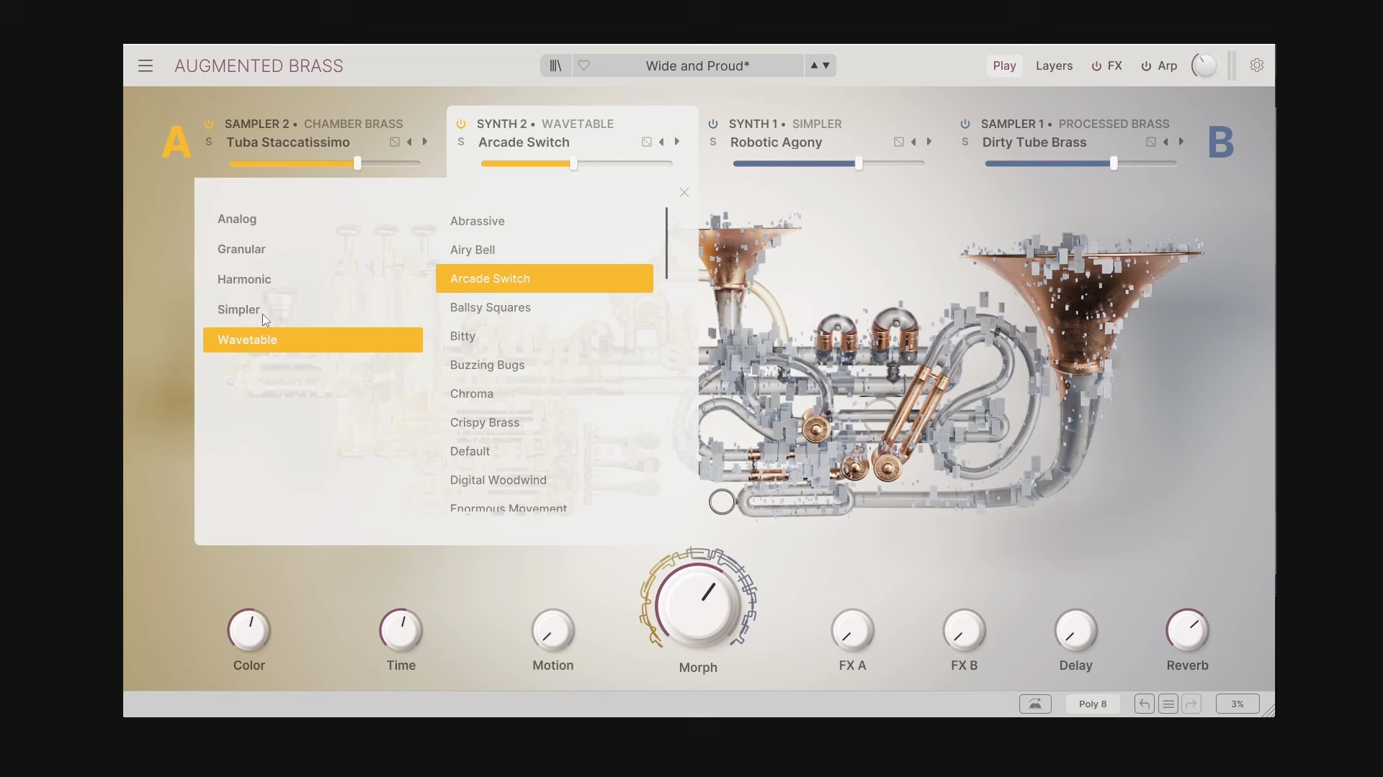Toggle the Arp section power
The height and width of the screenshot is (777, 1383).
(x=1145, y=65)
